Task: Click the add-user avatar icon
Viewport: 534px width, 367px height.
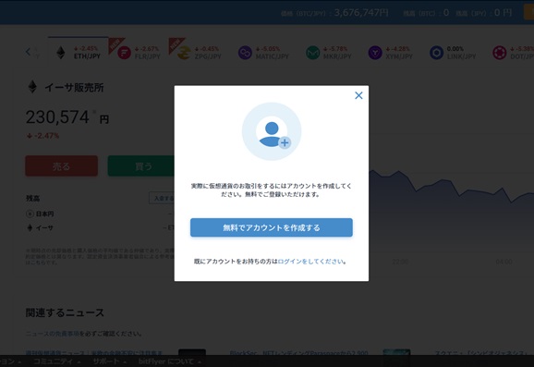Action: coord(272,131)
